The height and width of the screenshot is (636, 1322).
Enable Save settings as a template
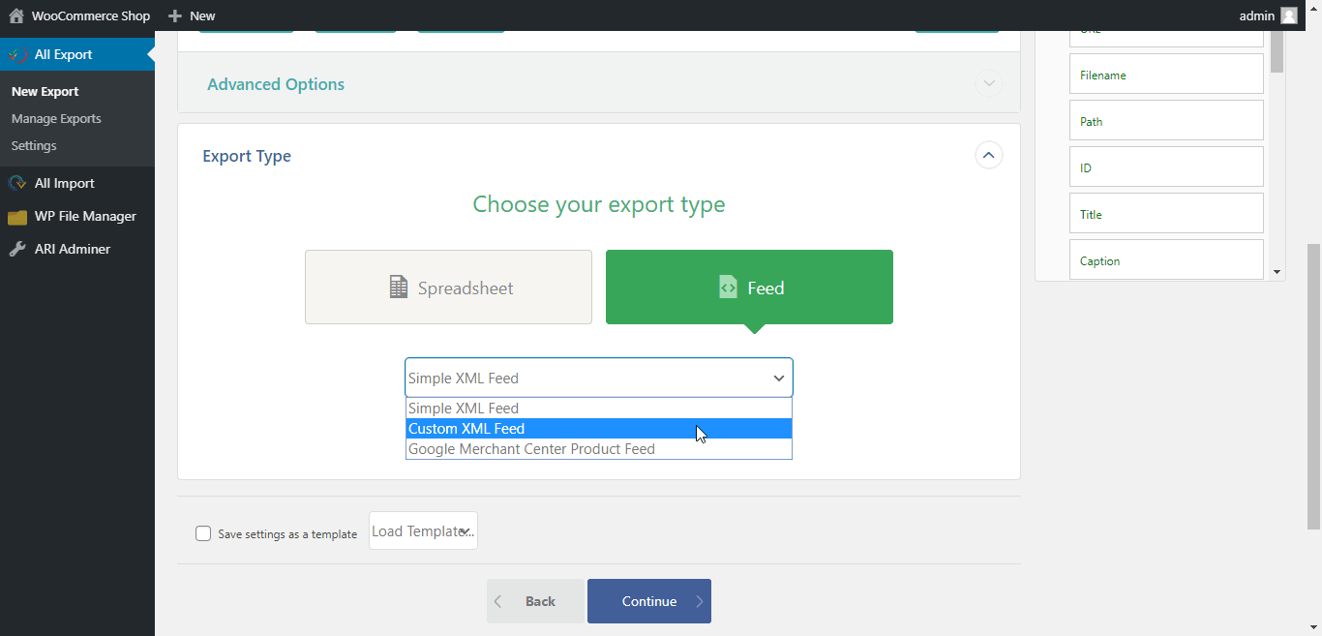point(203,533)
